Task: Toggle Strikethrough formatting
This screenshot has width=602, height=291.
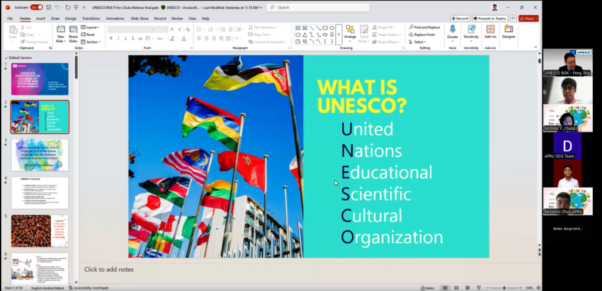Action: click(x=140, y=38)
